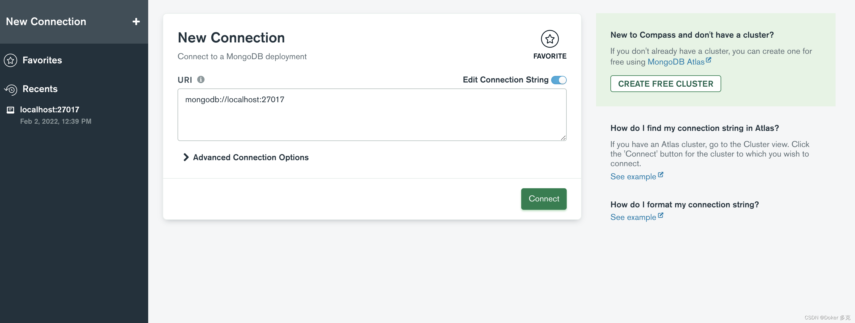Screen dimensions: 855x323
Task: Click inside the URI text area
Action: pos(372,114)
